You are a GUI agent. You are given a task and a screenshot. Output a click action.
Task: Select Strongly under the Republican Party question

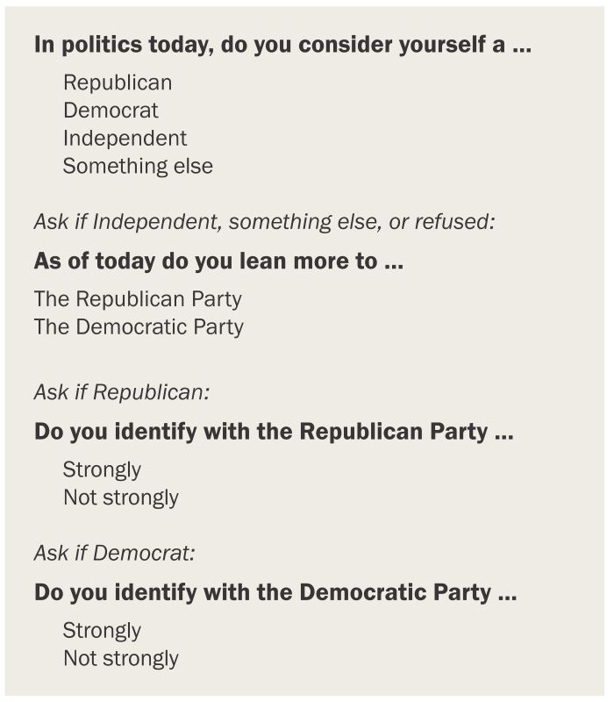102,469
